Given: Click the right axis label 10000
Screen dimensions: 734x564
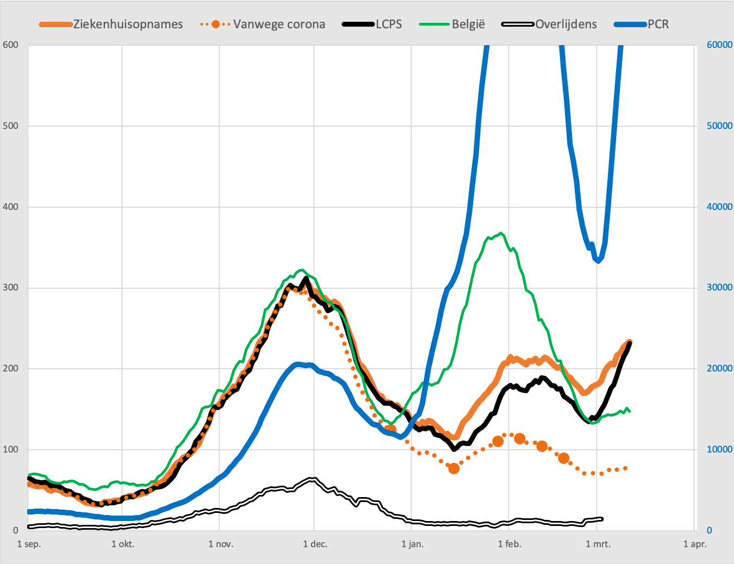Looking at the screenshot, I should (x=719, y=449).
